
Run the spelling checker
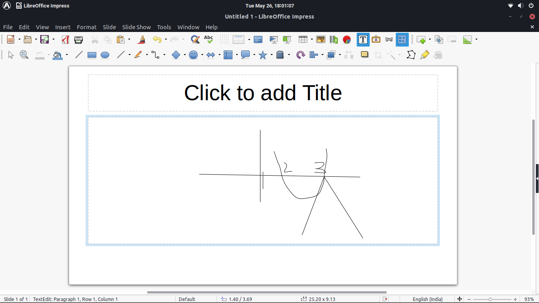click(208, 39)
